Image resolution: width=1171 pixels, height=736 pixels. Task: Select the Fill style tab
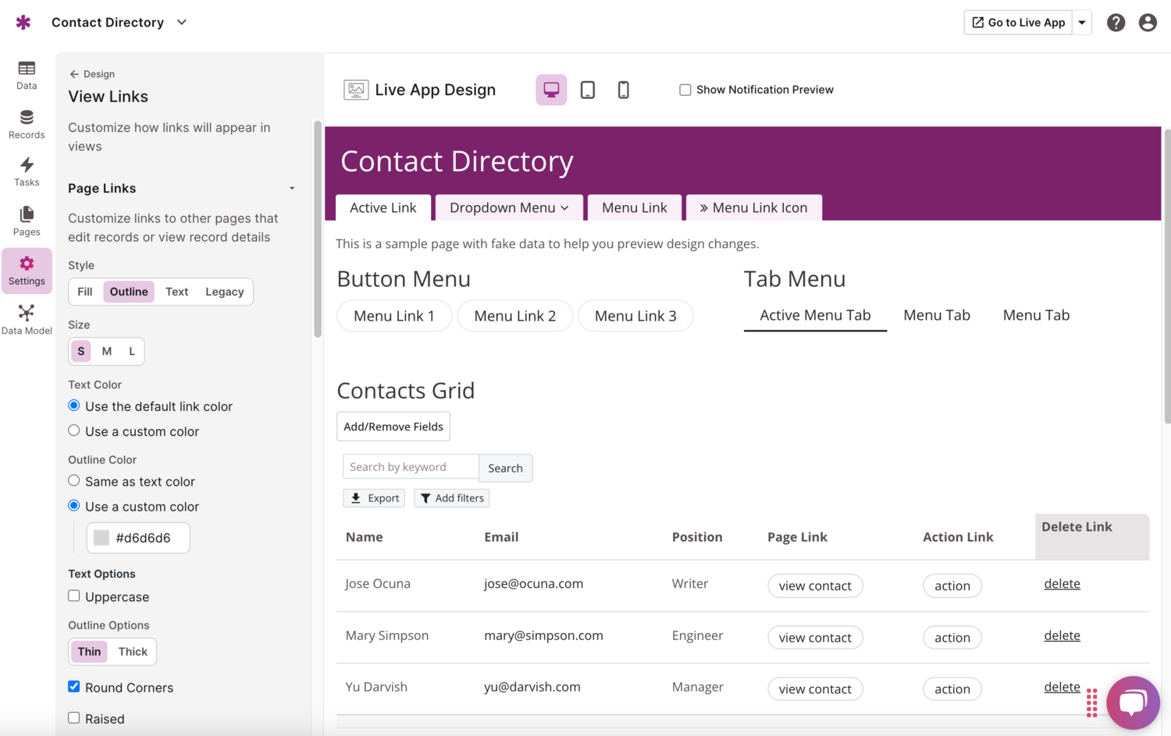click(x=85, y=292)
